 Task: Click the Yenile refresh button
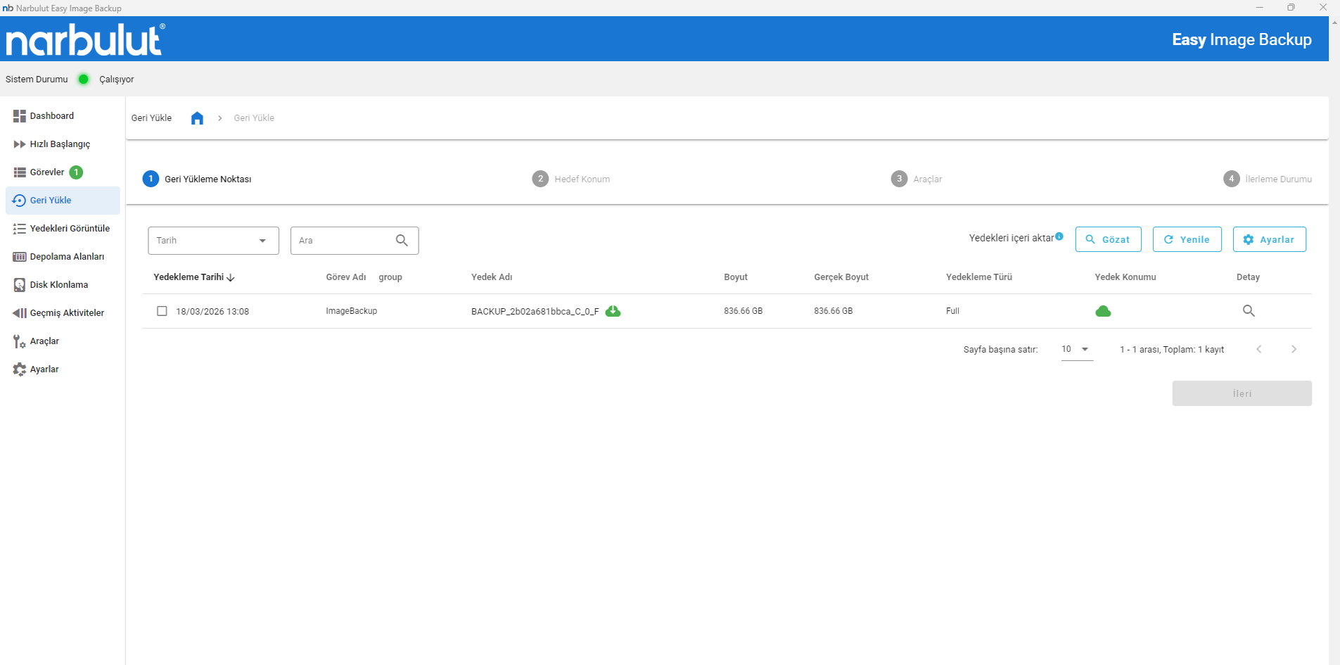[x=1187, y=240]
